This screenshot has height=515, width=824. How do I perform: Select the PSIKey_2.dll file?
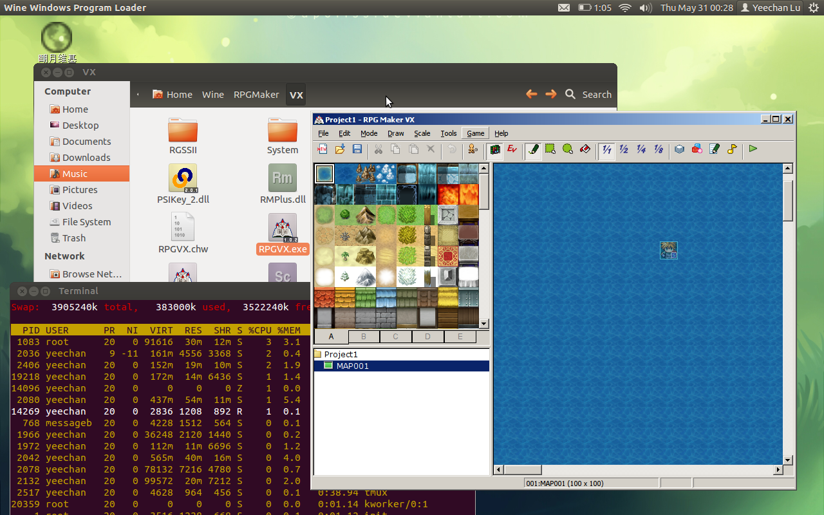pos(183,185)
